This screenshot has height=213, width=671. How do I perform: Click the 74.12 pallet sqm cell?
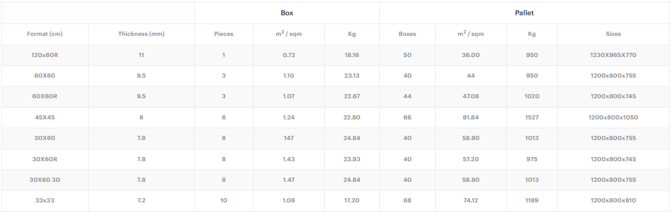coord(471,201)
